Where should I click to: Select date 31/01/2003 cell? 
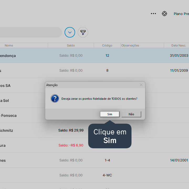click(179, 55)
